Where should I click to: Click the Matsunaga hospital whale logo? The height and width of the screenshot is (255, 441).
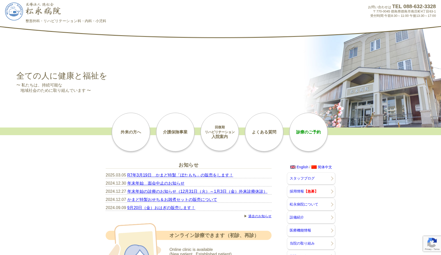pos(14,11)
